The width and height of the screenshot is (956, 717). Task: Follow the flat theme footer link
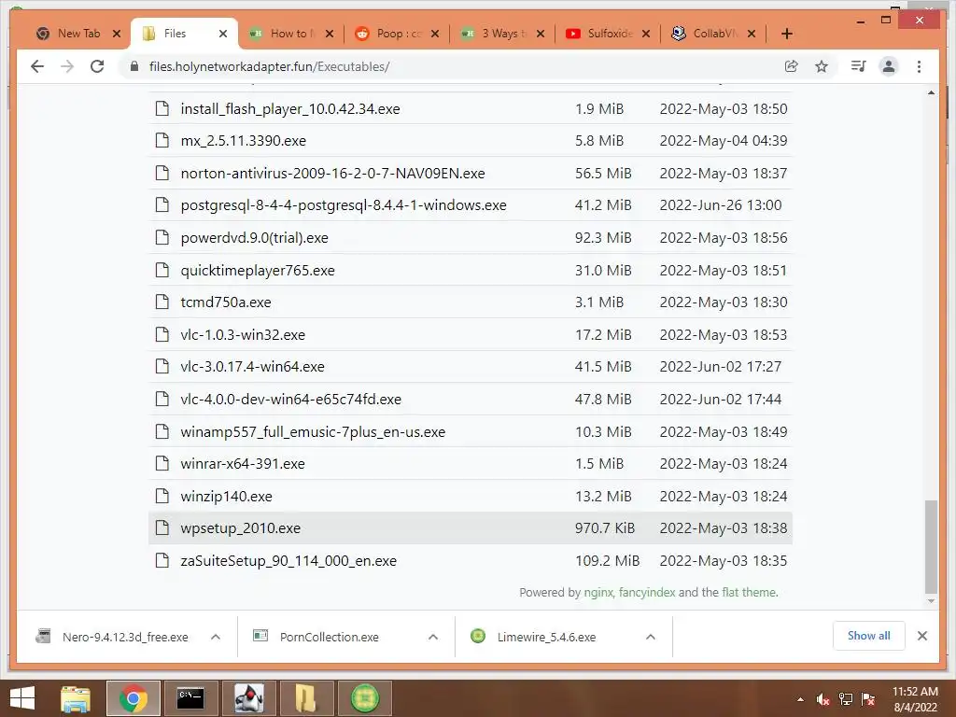[x=750, y=593]
